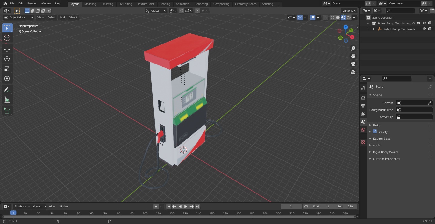Image resolution: width=435 pixels, height=224 pixels.
Task: Switch to the UV Editing workspace tab
Action: point(125,4)
